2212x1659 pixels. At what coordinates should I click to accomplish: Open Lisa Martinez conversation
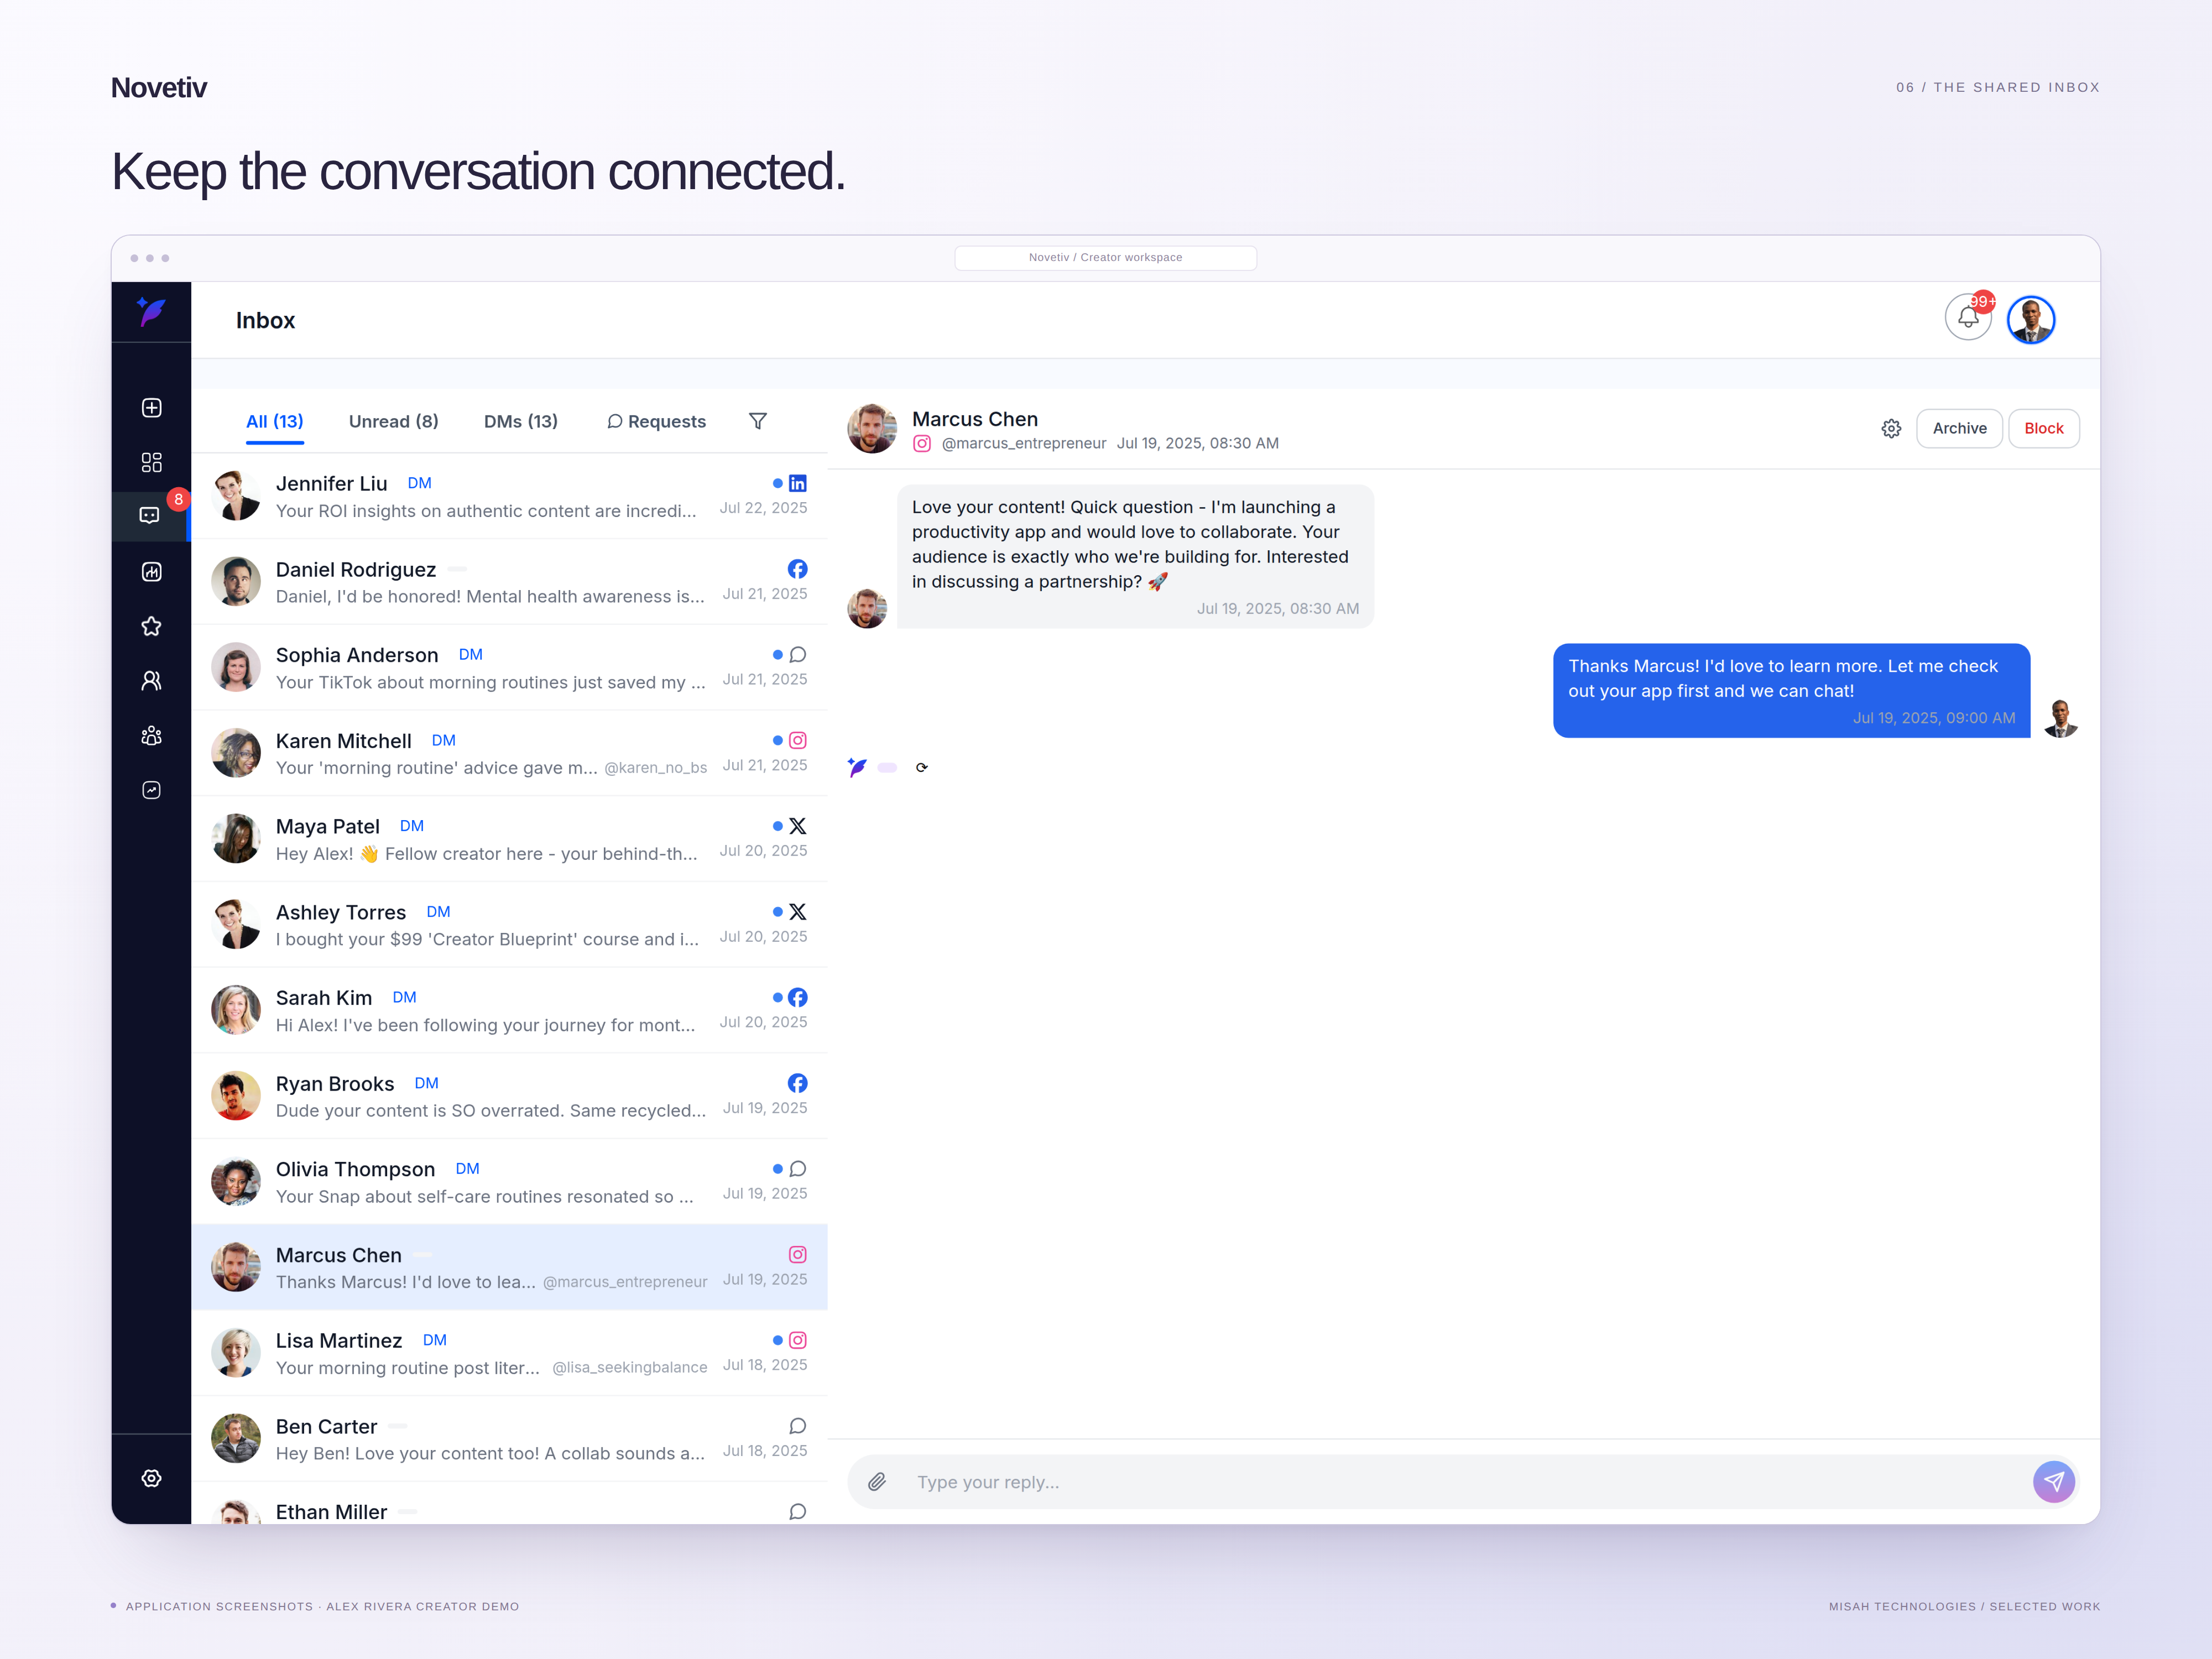coord(509,1353)
